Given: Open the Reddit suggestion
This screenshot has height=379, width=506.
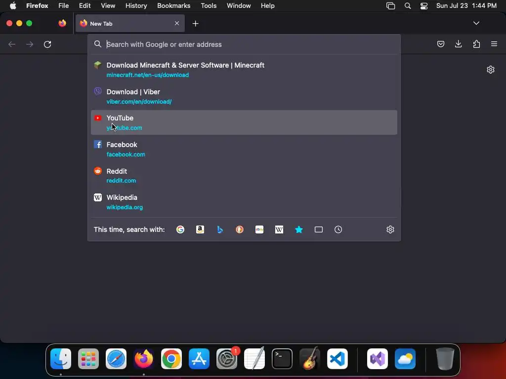Looking at the screenshot, I should 244,176.
